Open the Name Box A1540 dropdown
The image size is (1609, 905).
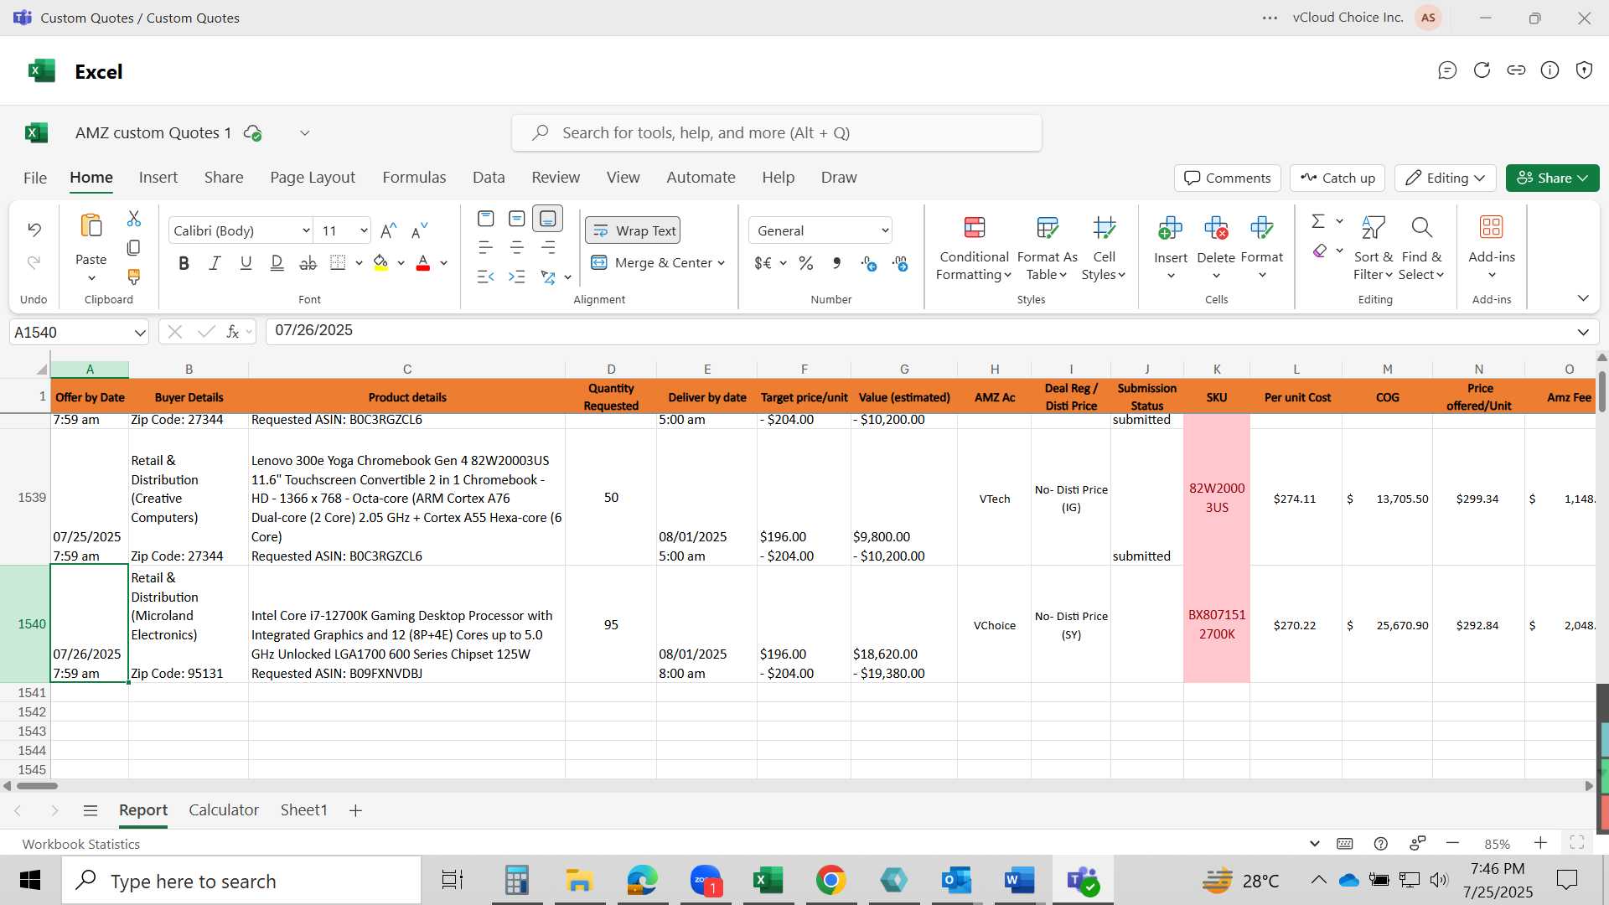click(x=140, y=333)
